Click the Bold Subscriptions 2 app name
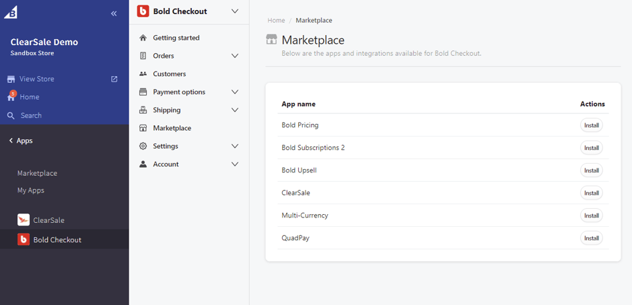The image size is (632, 305). point(313,147)
